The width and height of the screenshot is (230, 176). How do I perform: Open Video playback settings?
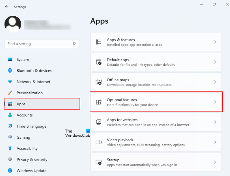coord(156,142)
